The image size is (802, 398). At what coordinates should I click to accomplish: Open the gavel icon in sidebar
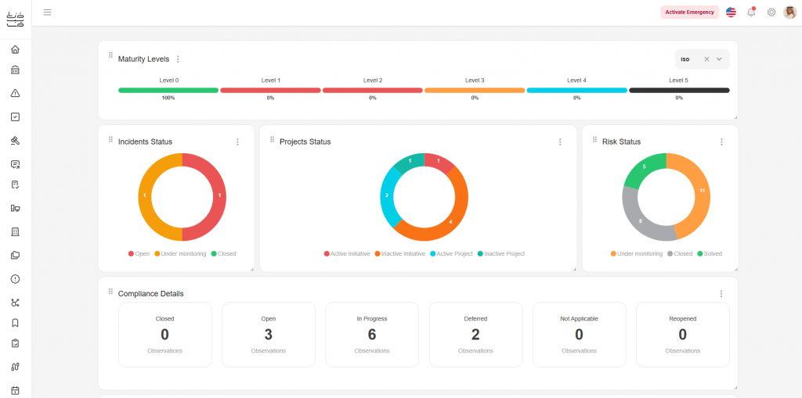15,141
